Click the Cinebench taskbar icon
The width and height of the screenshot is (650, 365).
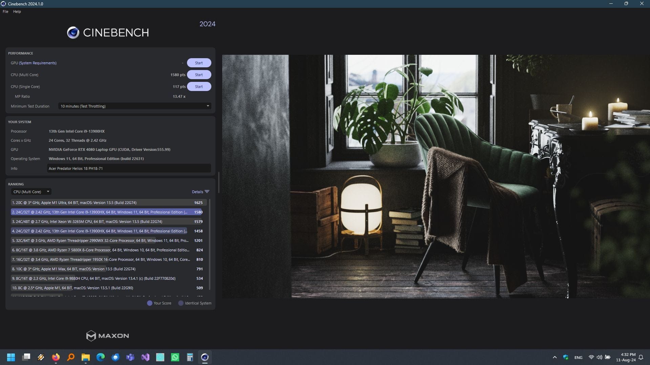pyautogui.click(x=205, y=357)
